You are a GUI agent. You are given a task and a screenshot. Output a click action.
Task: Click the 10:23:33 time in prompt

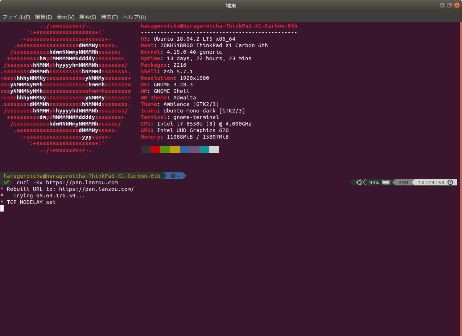[431, 183]
